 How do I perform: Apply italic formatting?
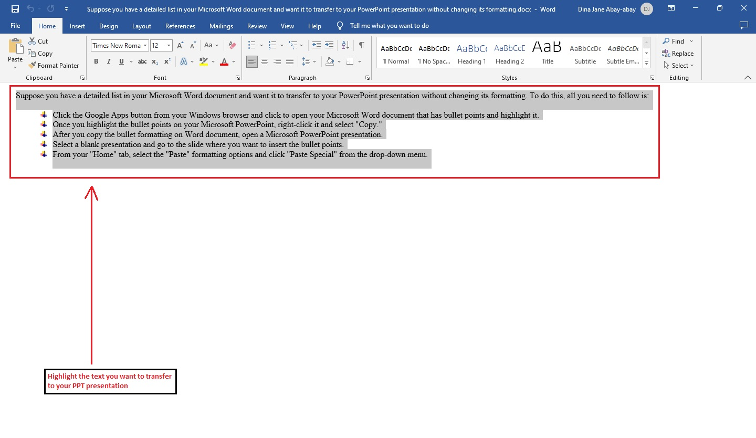(109, 61)
